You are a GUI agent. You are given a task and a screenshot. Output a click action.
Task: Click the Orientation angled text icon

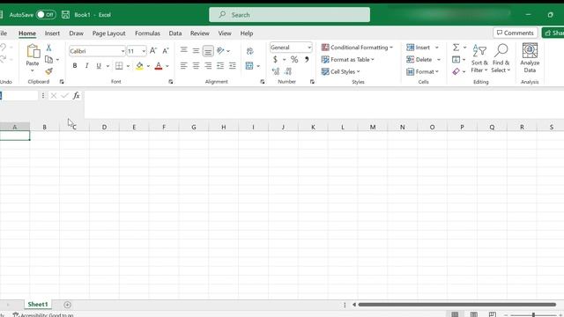click(x=220, y=51)
